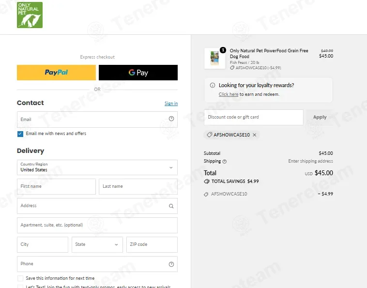
Task: Click the product name PowerFood Grain Free
Action: pos(269,54)
